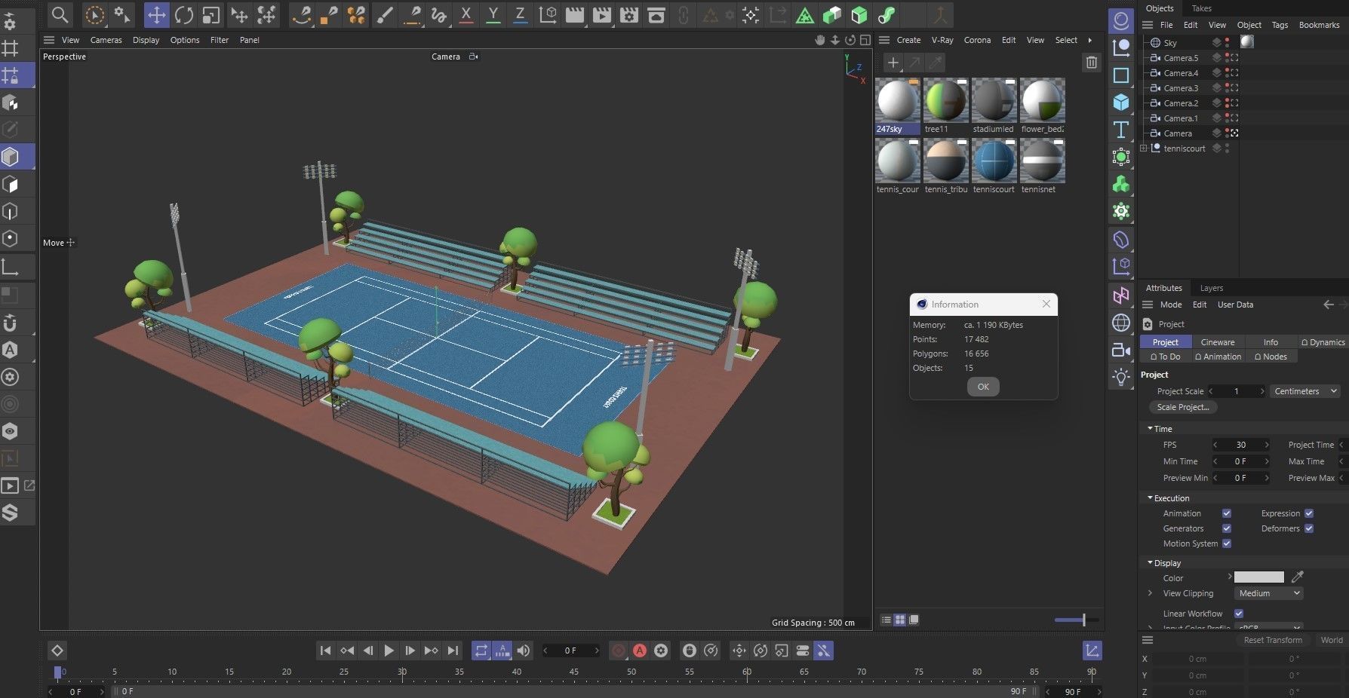Click the Display Color swatch
Screen dimensions: 1349x698
click(1258, 577)
